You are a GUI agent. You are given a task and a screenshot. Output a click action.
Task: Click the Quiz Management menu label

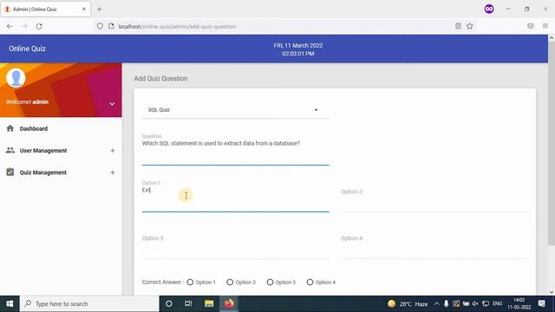(x=43, y=172)
